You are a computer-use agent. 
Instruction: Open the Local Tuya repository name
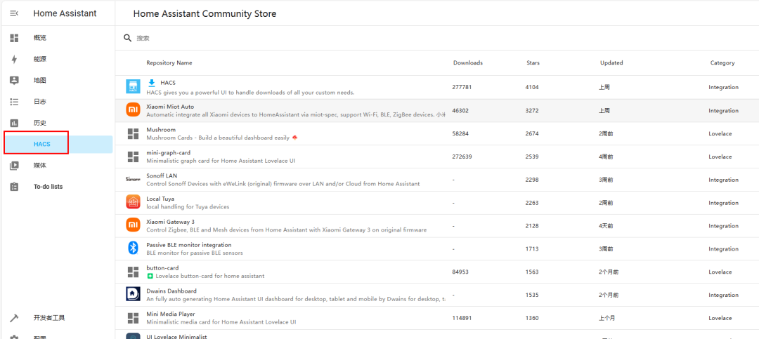160,199
